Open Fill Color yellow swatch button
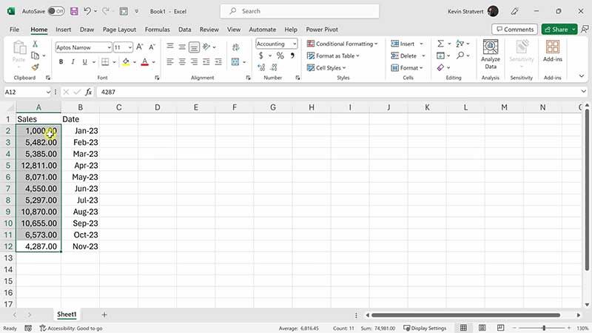Screen dimensions: 592x333 click(x=126, y=61)
